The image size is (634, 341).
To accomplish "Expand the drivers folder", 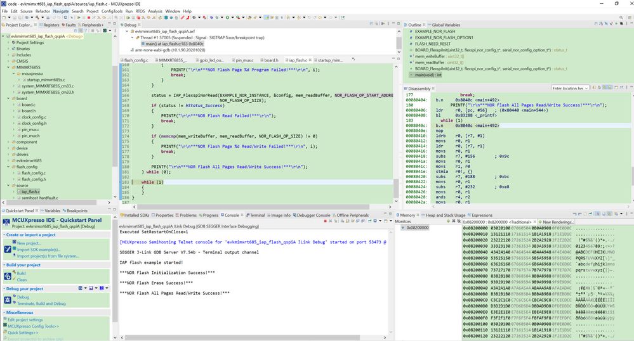I will click(x=8, y=155).
